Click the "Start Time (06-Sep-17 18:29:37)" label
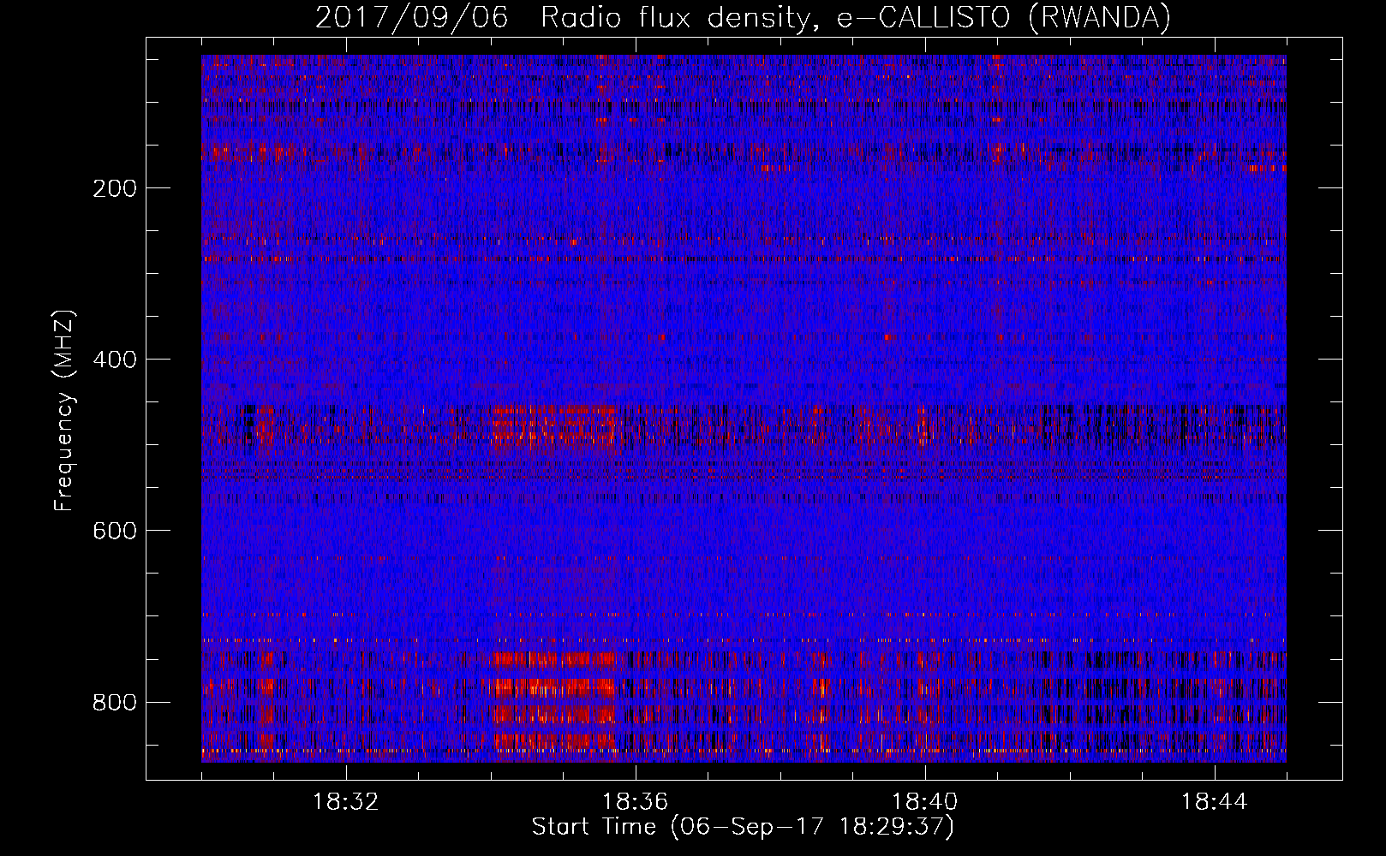1386x856 pixels. (743, 827)
